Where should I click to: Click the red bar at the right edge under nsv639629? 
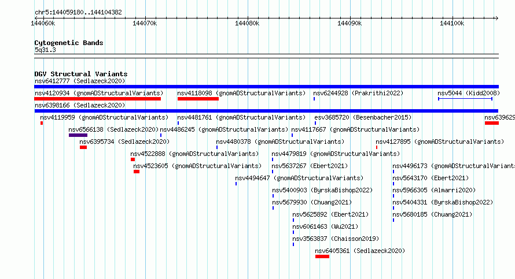click(492, 123)
